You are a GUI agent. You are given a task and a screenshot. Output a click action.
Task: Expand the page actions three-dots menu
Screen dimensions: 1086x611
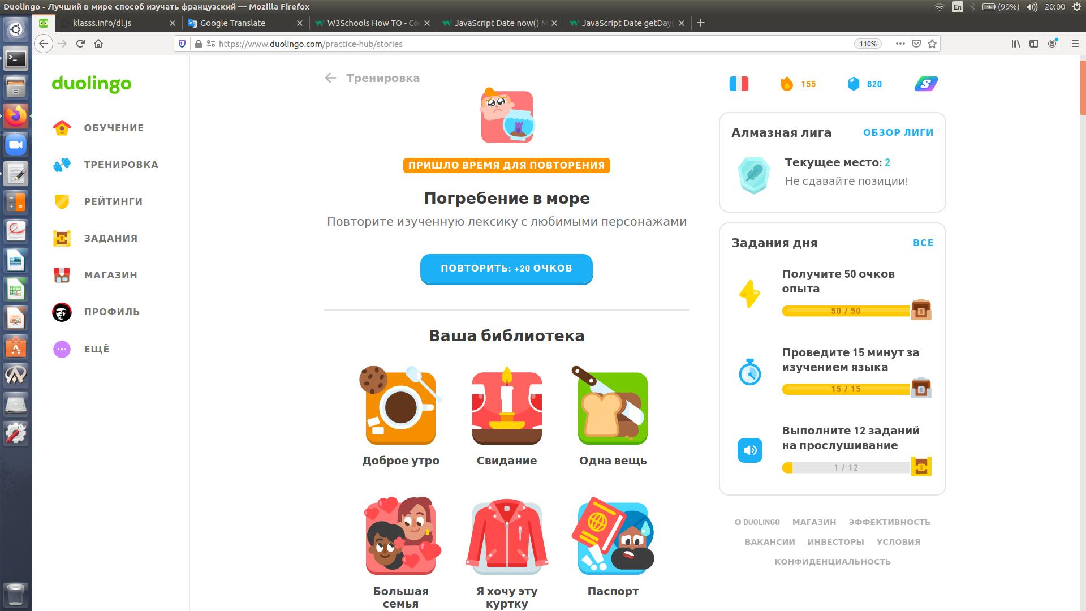coord(900,44)
